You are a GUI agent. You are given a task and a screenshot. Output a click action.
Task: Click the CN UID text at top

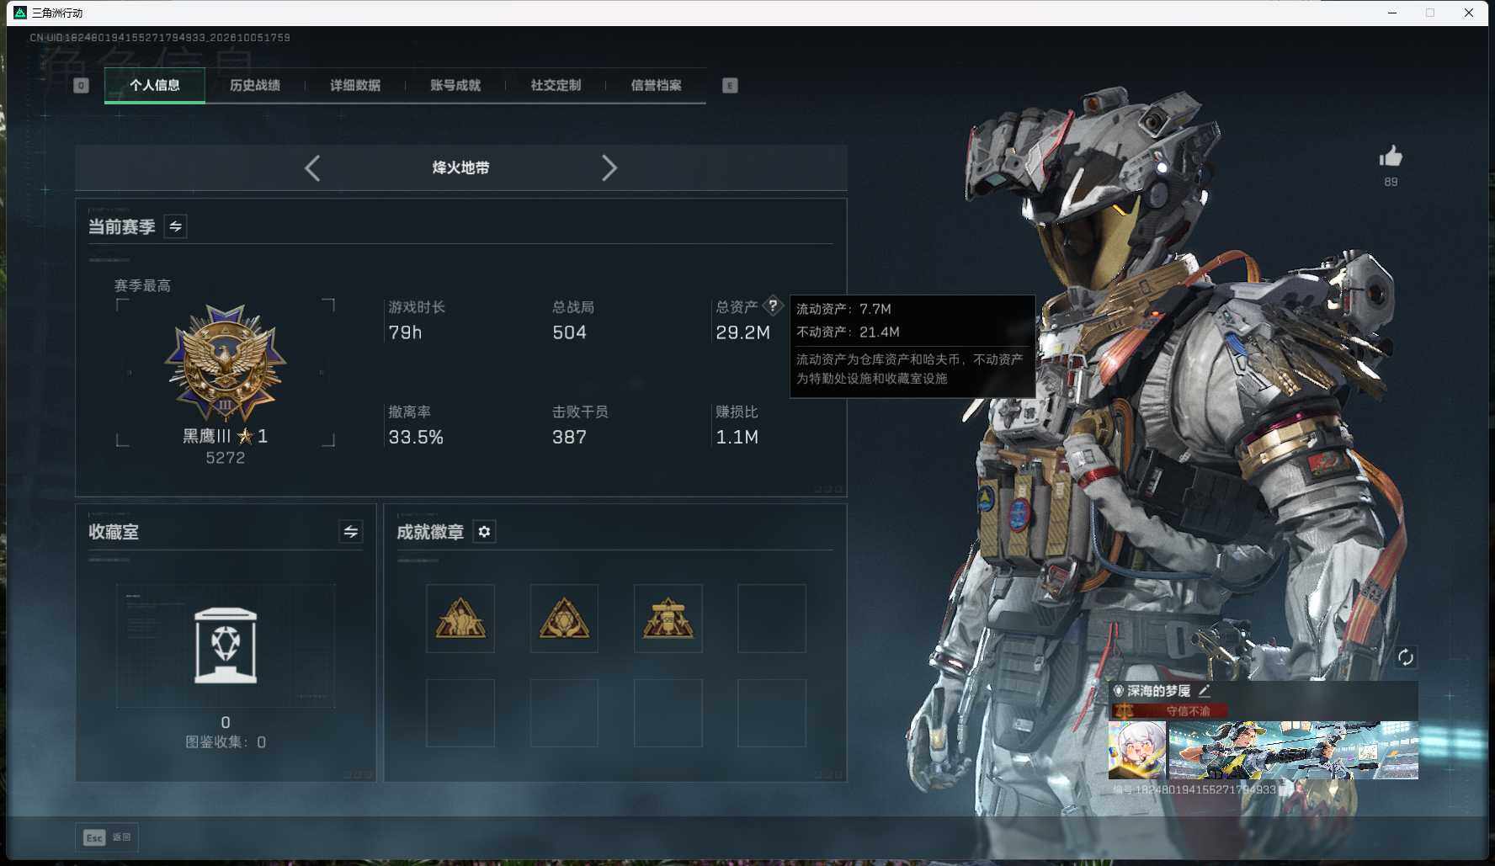[x=160, y=38]
